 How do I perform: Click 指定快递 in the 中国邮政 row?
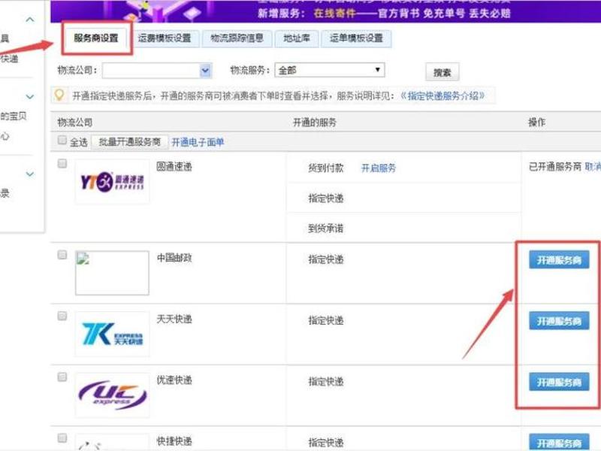click(326, 259)
